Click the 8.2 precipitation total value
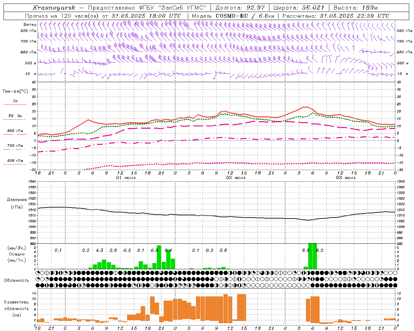The height and width of the screenshot is (331, 414). (x=320, y=251)
